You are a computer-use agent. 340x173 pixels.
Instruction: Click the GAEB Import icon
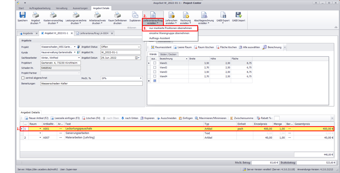[x=238, y=15]
